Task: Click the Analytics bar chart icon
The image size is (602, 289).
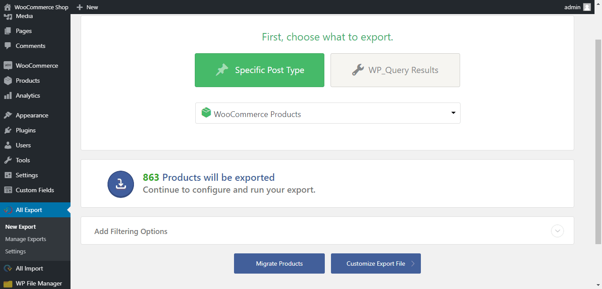Action: click(x=8, y=95)
